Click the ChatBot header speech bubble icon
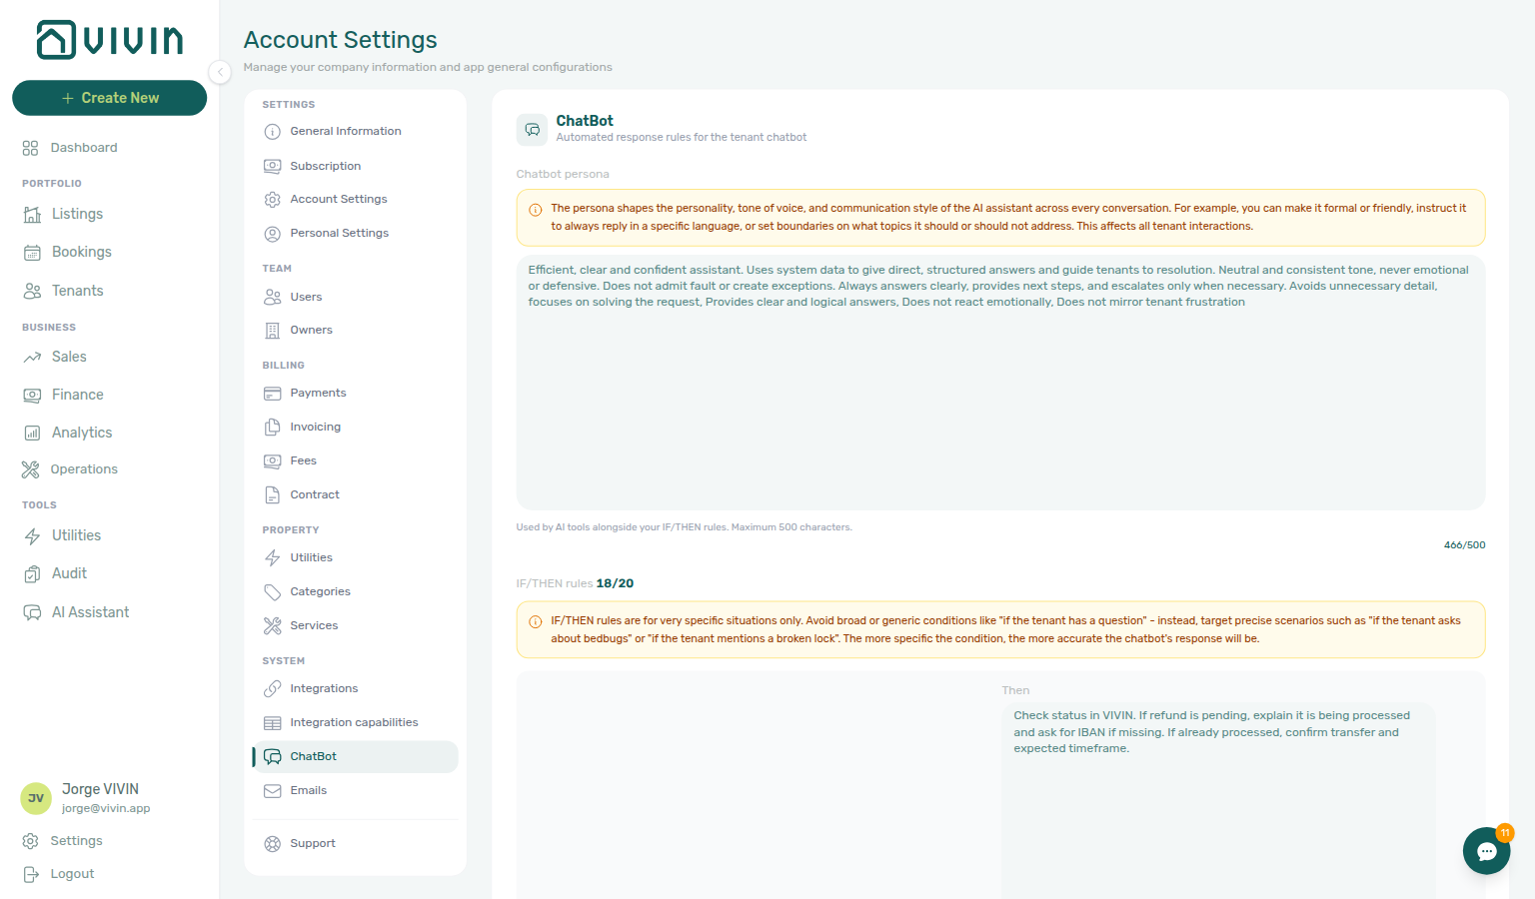This screenshot has height=899, width=1535. tap(532, 130)
